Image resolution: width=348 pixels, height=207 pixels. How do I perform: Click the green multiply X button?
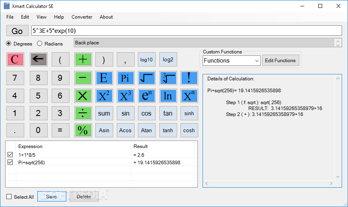(83, 96)
